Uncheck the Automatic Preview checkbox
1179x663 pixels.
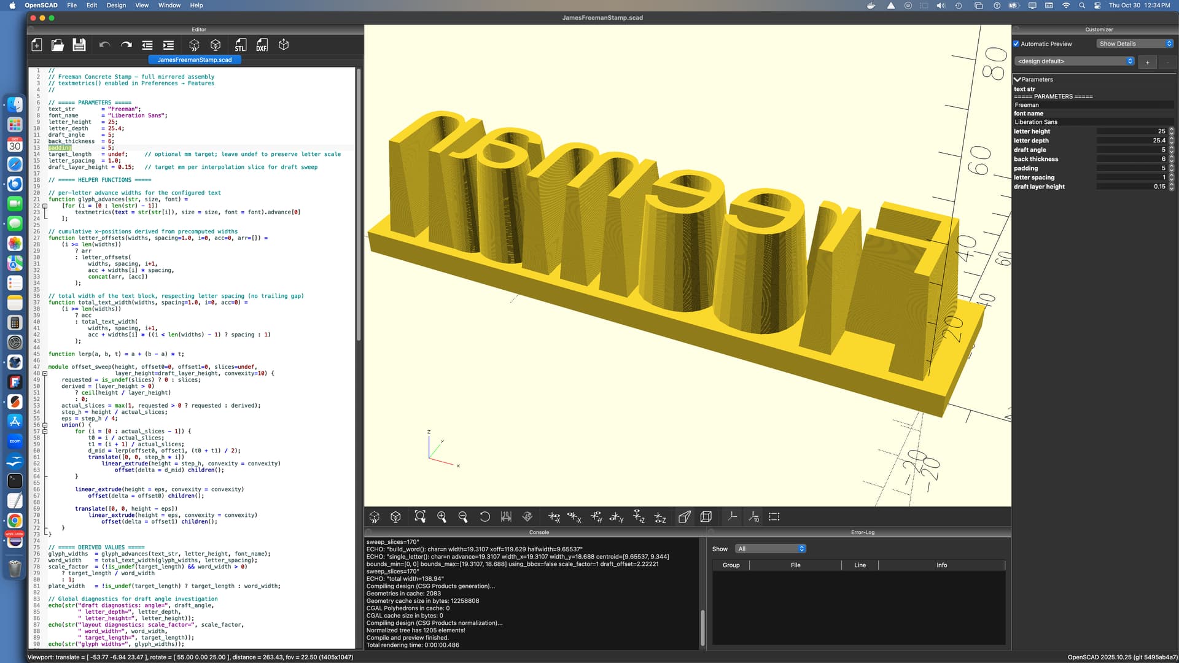(1016, 44)
